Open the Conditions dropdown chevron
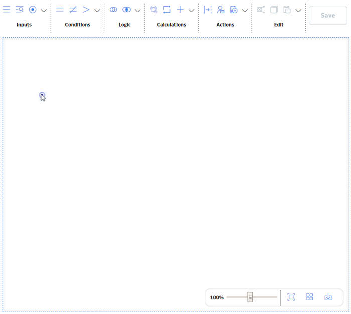 [97, 11]
